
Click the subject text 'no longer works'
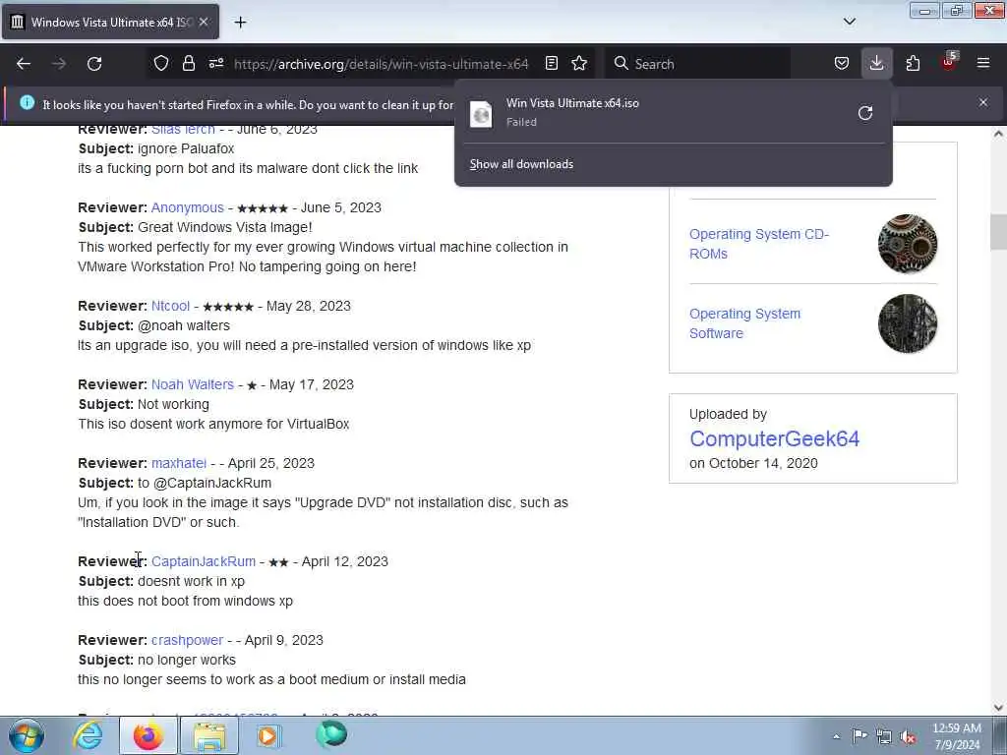[187, 660]
